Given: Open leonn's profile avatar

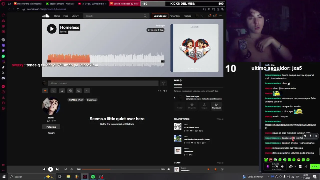Looking at the screenshot, I should [x=51, y=106].
